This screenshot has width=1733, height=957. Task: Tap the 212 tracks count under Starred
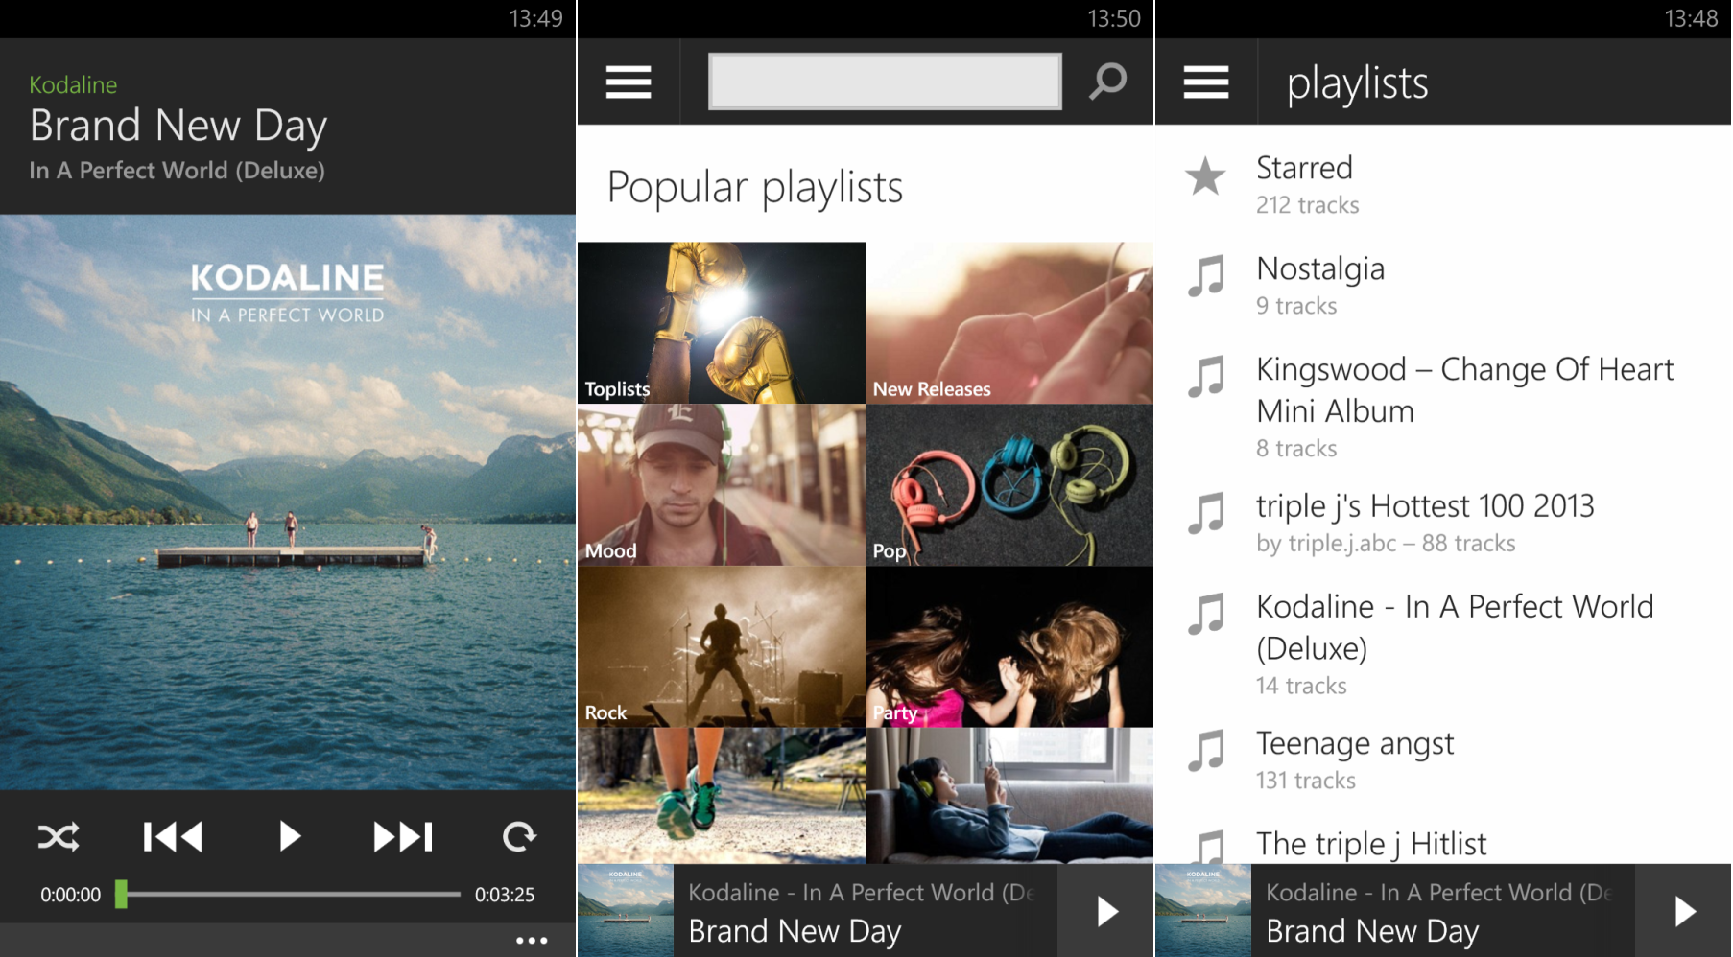[1308, 205]
